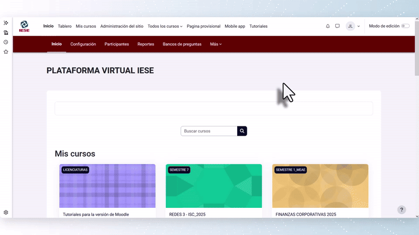Open the FINANZAS CORPORATIVAS 2025 course thumbnail
Viewport: 419px width, 235px height.
320,186
